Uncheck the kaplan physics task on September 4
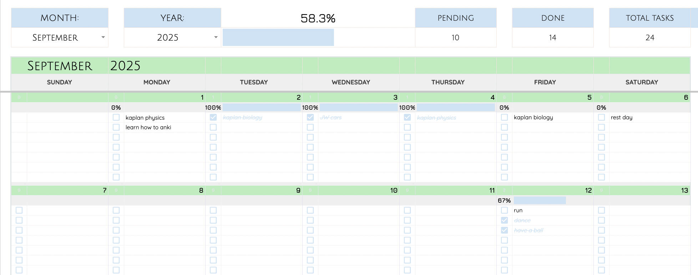 point(407,117)
